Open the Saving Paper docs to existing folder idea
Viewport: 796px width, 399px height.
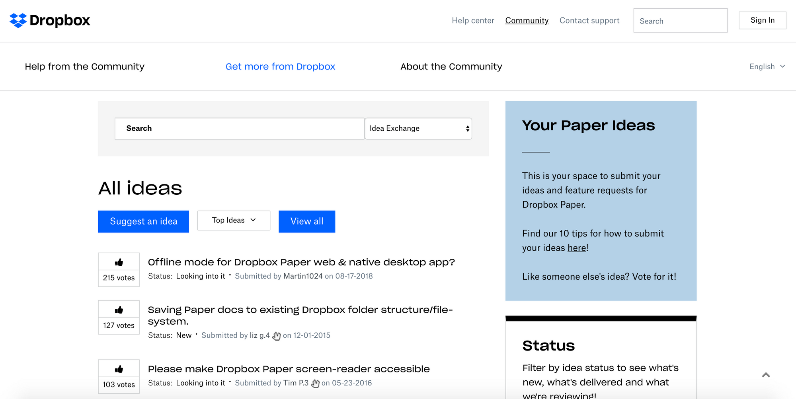[300, 316]
